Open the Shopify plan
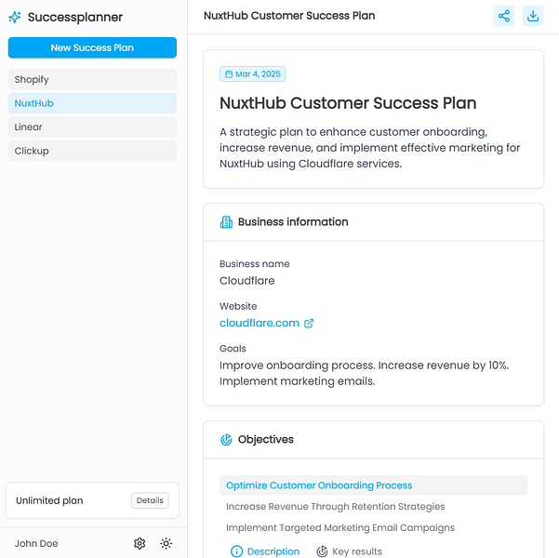The height and width of the screenshot is (558, 559). (x=92, y=79)
